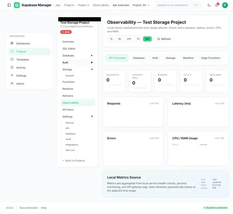Image resolution: width=233 pixels, height=214 pixels.
Task: Switch to the Storage metrics tab
Action: click(170, 58)
